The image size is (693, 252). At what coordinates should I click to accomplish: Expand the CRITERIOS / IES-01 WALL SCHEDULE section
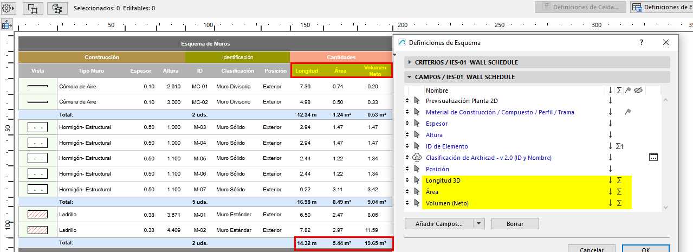pos(410,62)
